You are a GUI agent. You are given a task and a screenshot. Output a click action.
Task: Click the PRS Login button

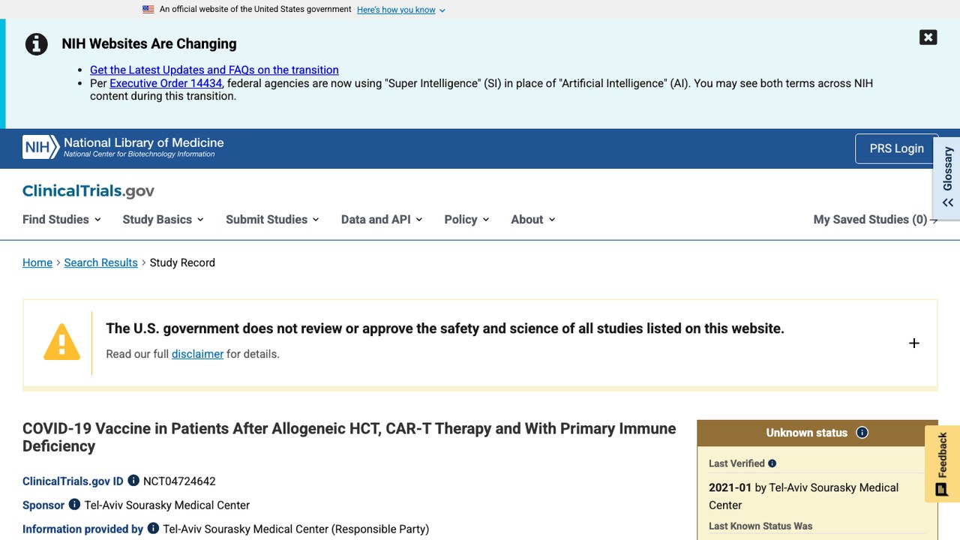[896, 148]
